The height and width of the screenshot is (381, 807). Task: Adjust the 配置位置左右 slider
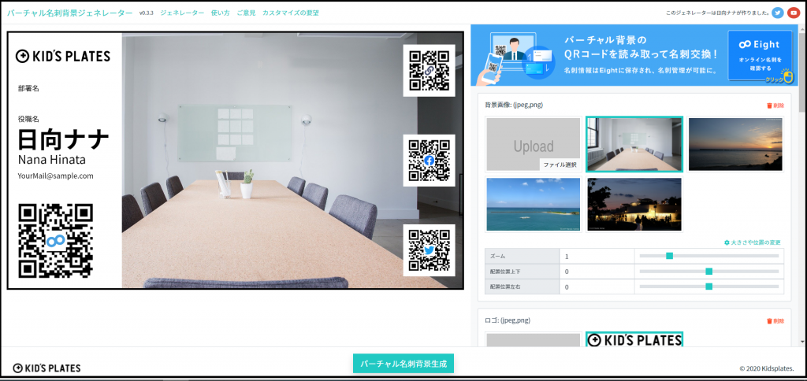[x=709, y=287]
